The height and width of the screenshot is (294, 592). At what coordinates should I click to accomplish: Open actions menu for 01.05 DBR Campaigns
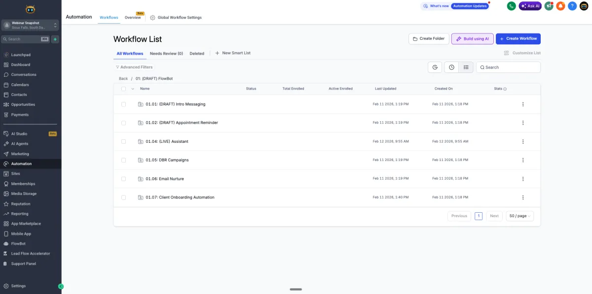[523, 160]
